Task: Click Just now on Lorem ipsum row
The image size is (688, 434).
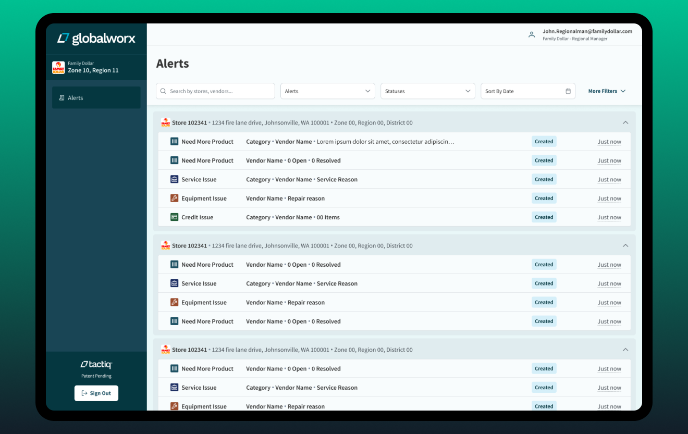Action: click(x=609, y=142)
